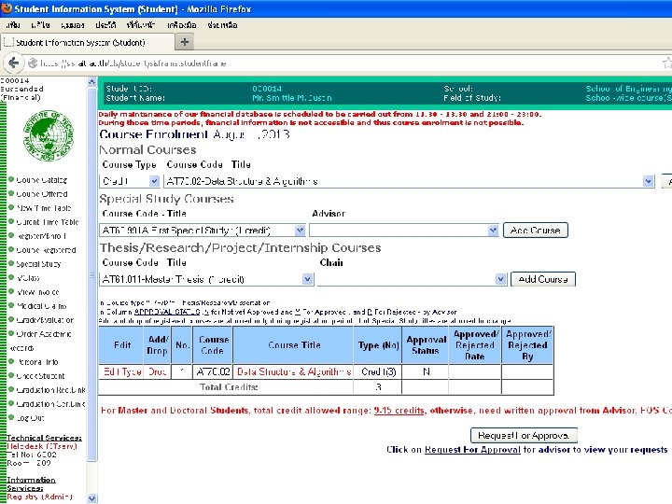Click Add Course for Thesis courses
Viewport: 672px width, 504px height.
[x=543, y=279]
